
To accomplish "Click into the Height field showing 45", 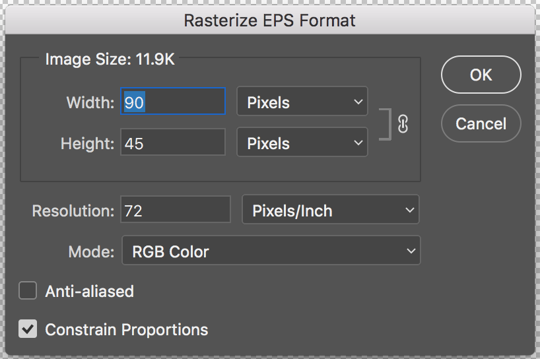I will click(x=173, y=142).
